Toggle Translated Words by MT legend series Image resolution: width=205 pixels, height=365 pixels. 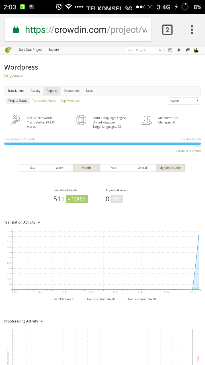pyautogui.click(x=140, y=299)
